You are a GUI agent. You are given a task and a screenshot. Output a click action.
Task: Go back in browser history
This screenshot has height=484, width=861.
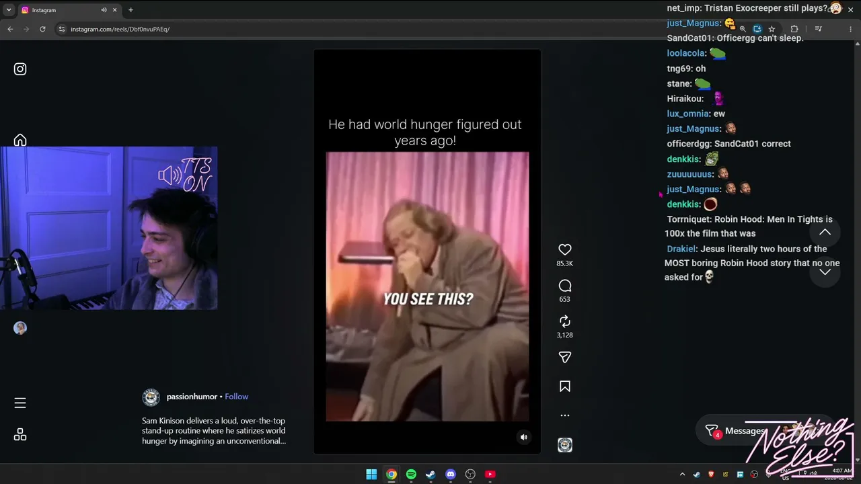pyautogui.click(x=10, y=29)
